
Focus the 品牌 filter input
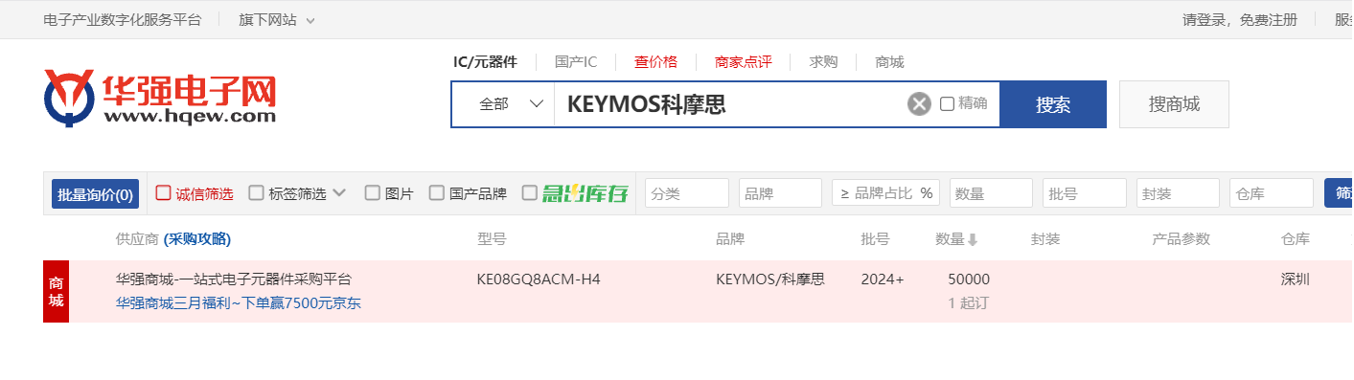[780, 193]
